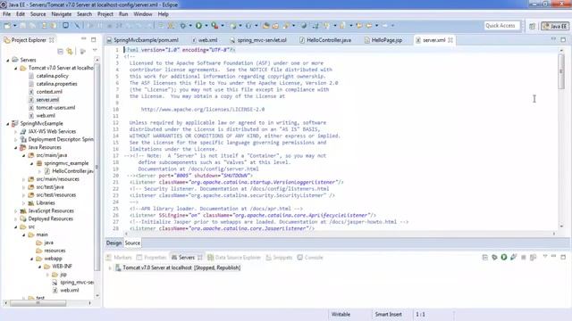Open the Window menu
The height and width of the screenshot is (321, 572).
143,14
